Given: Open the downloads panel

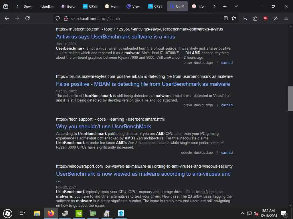Looking at the screenshot, I should click(x=245, y=18).
